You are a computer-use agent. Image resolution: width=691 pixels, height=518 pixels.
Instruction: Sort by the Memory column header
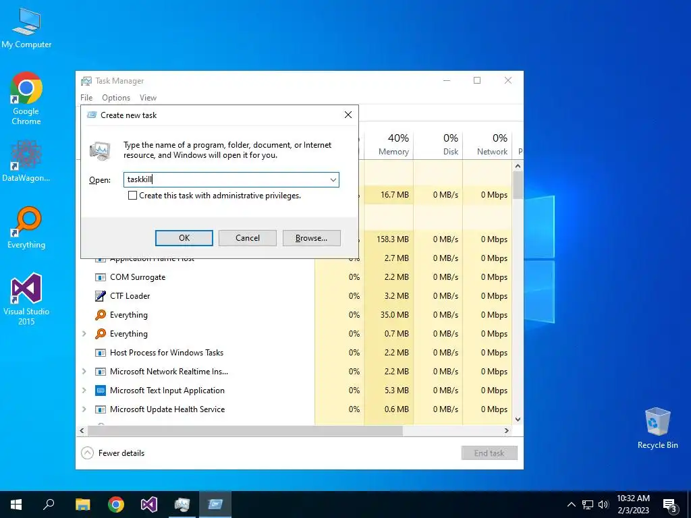click(389, 144)
